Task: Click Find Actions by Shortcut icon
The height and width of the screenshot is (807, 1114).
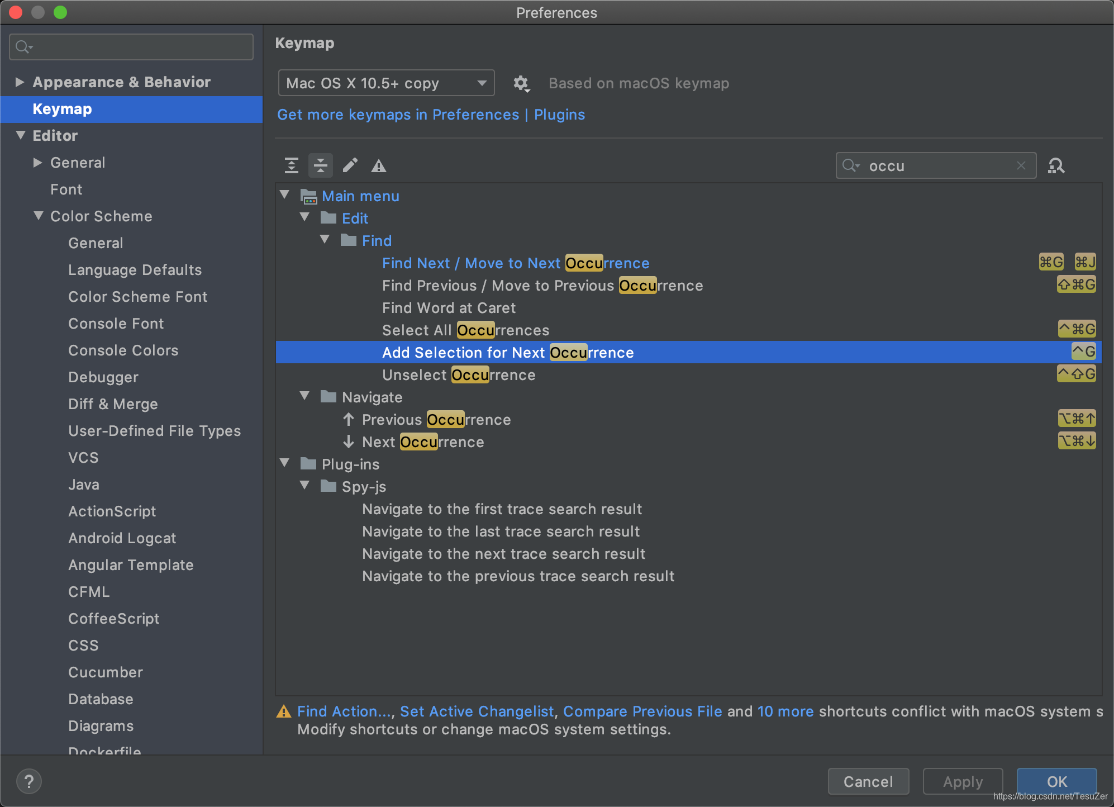Action: (x=1056, y=166)
